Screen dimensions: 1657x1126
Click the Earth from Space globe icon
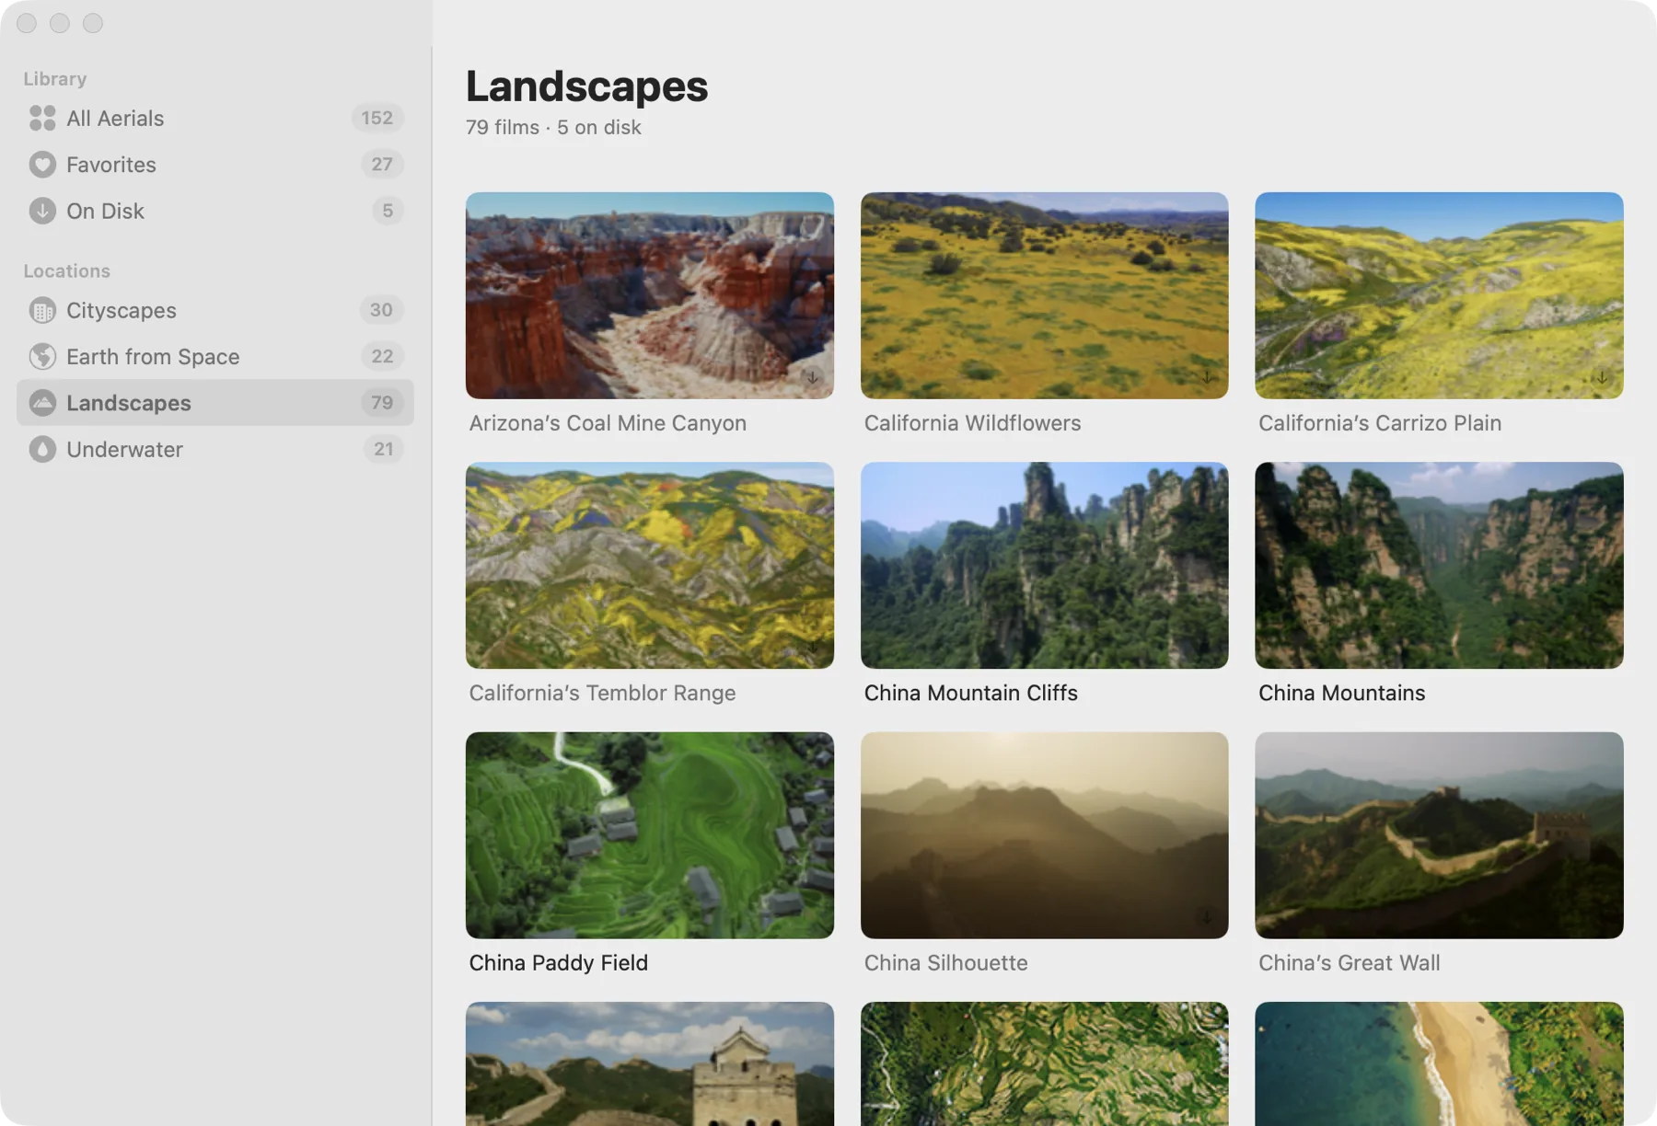coord(42,357)
